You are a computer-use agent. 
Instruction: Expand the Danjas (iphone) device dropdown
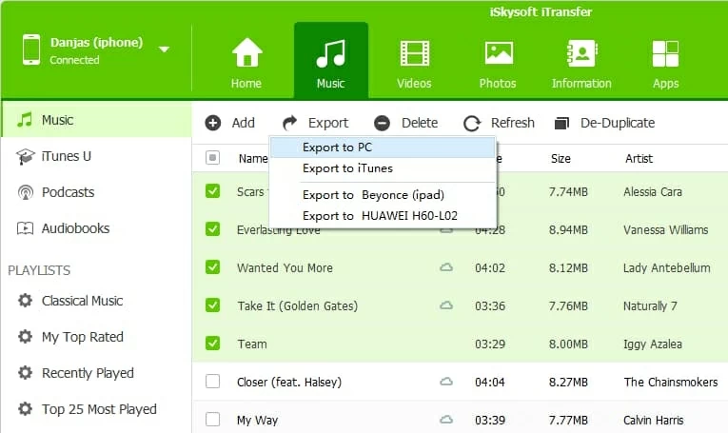165,49
